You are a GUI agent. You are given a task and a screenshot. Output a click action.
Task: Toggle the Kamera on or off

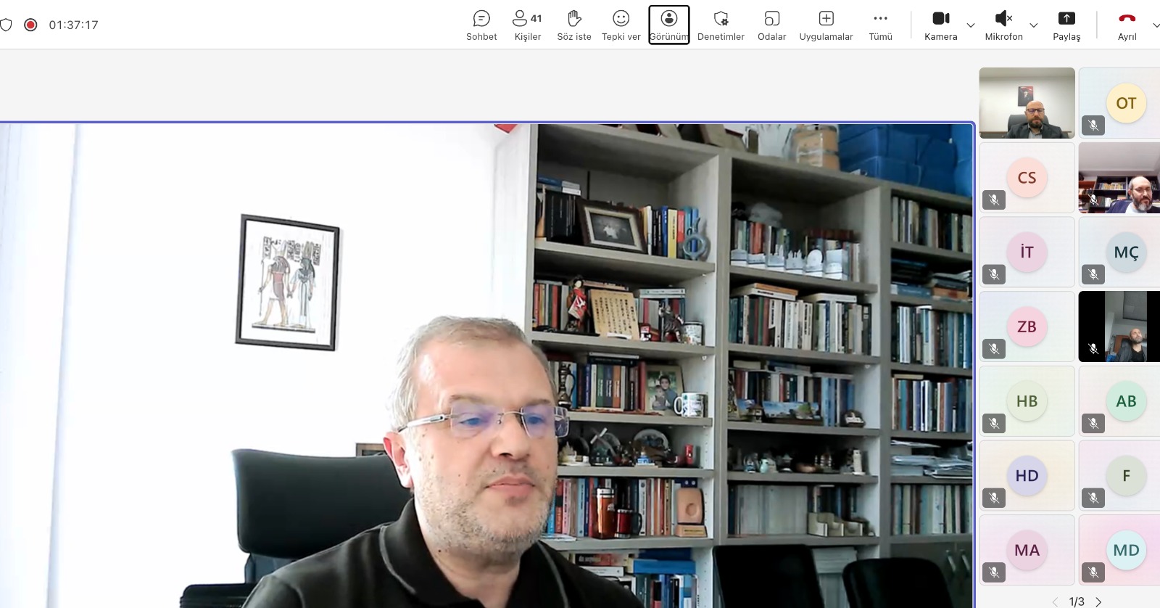(940, 25)
